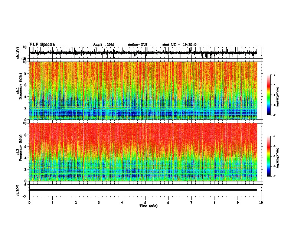Click the "VLF Spectra" plot title

42,45
